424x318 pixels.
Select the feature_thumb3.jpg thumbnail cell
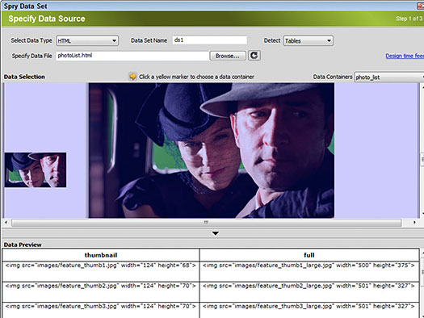tap(101, 310)
